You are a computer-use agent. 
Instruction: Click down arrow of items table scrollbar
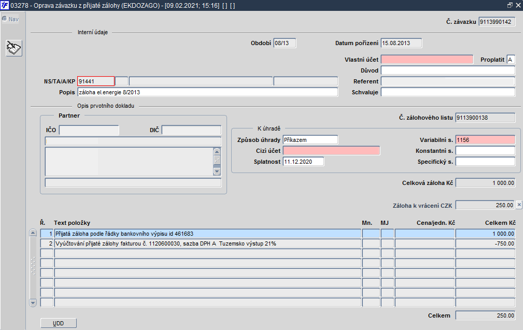[33, 303]
